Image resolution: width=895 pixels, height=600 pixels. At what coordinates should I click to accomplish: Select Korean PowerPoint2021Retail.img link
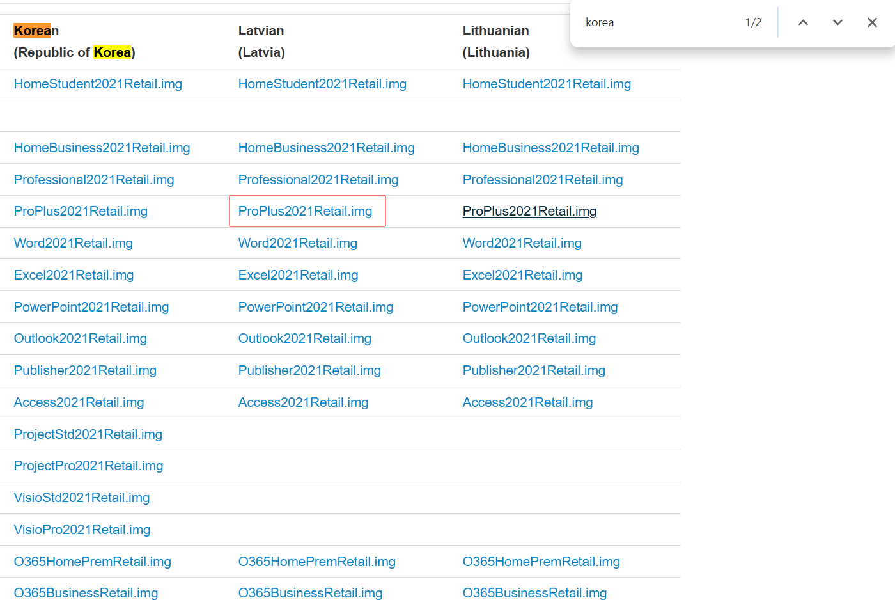[x=91, y=307]
